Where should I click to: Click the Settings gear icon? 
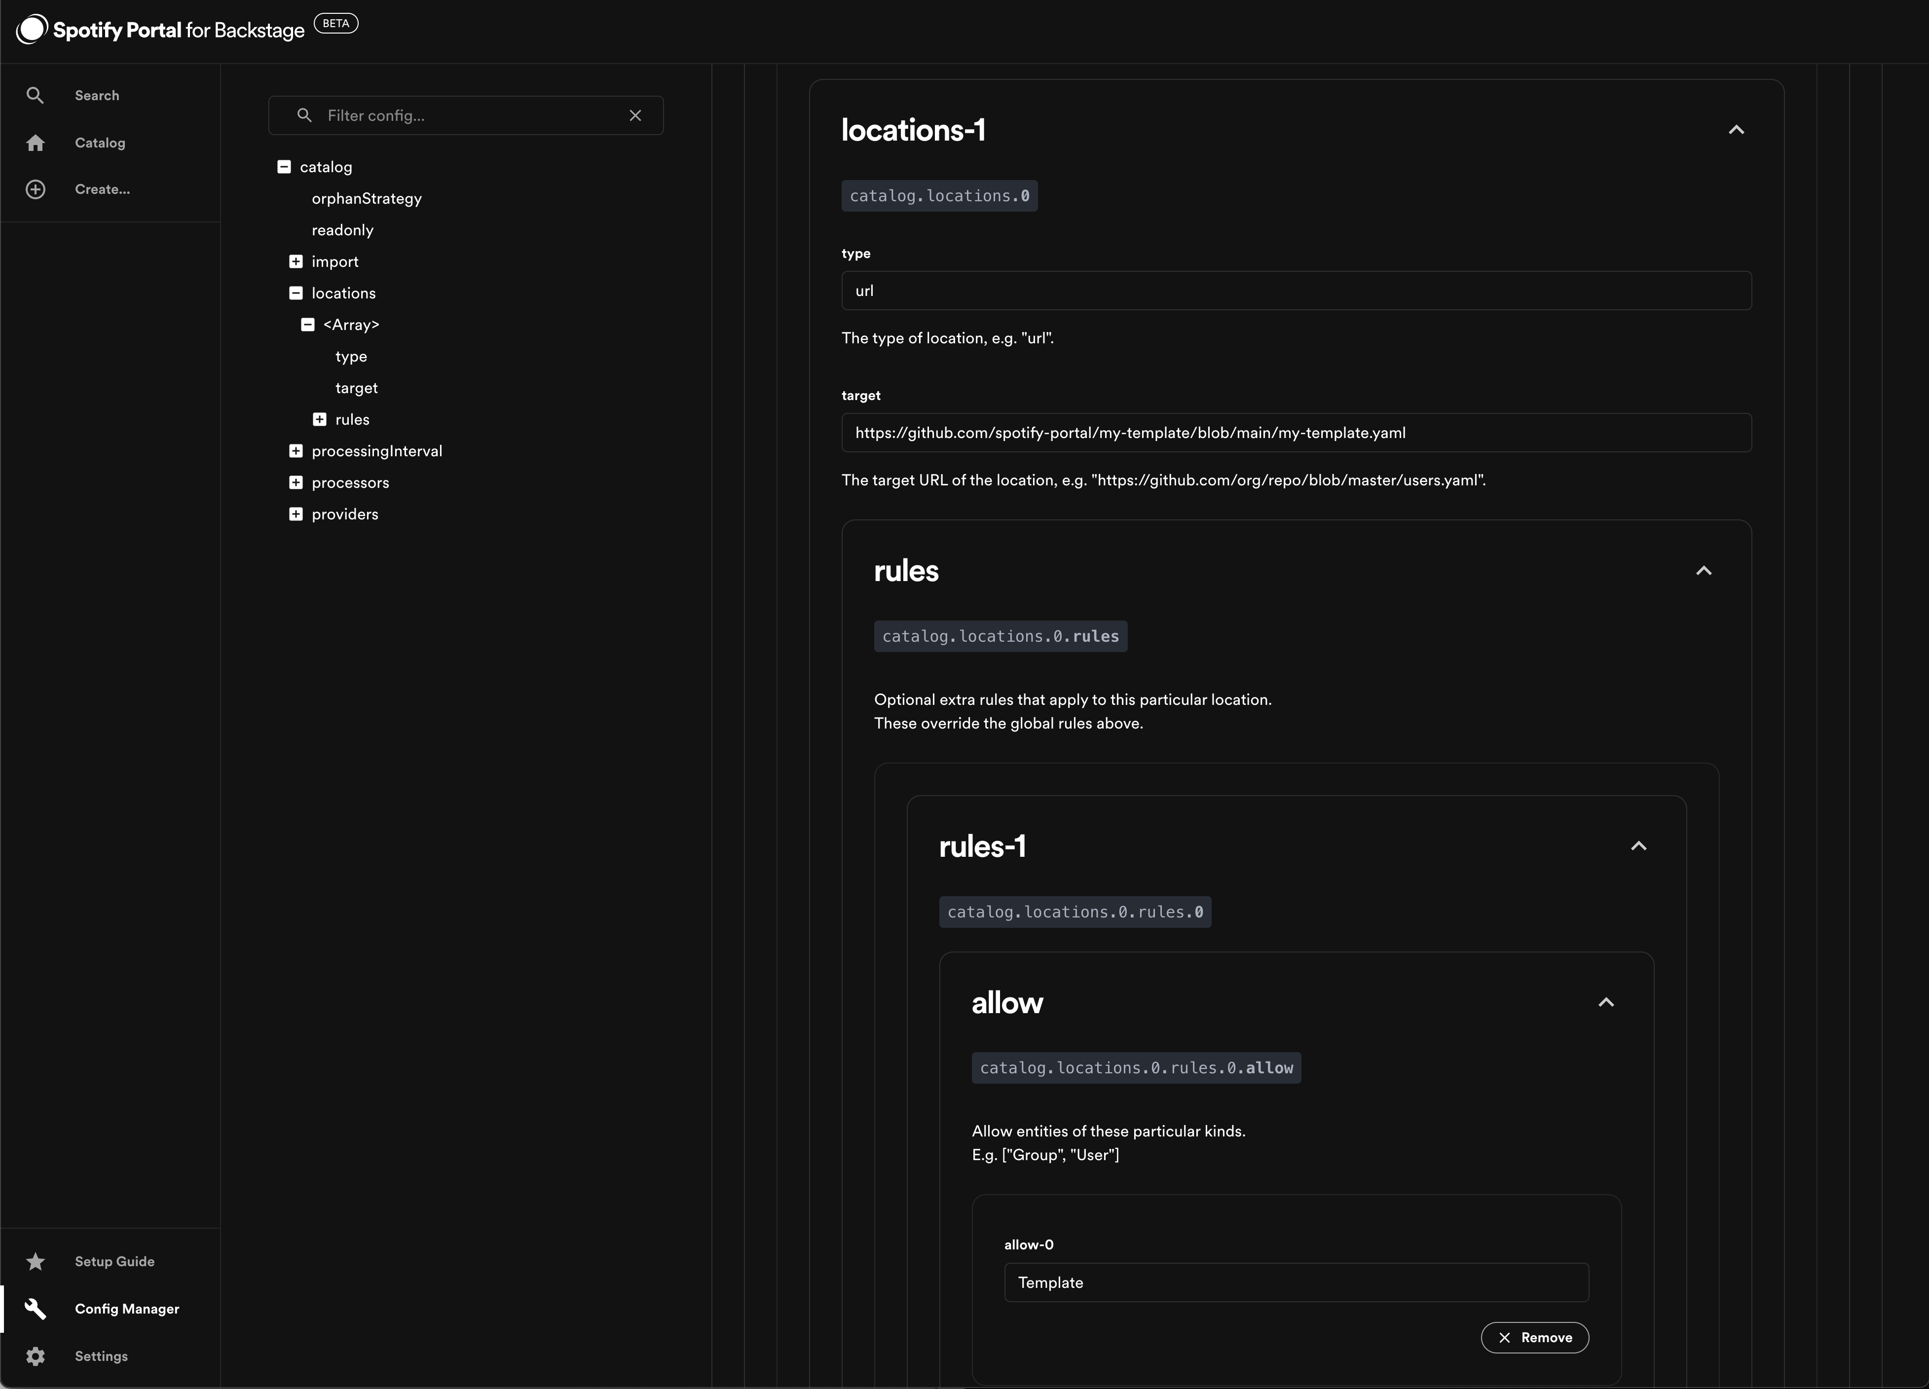pos(35,1356)
